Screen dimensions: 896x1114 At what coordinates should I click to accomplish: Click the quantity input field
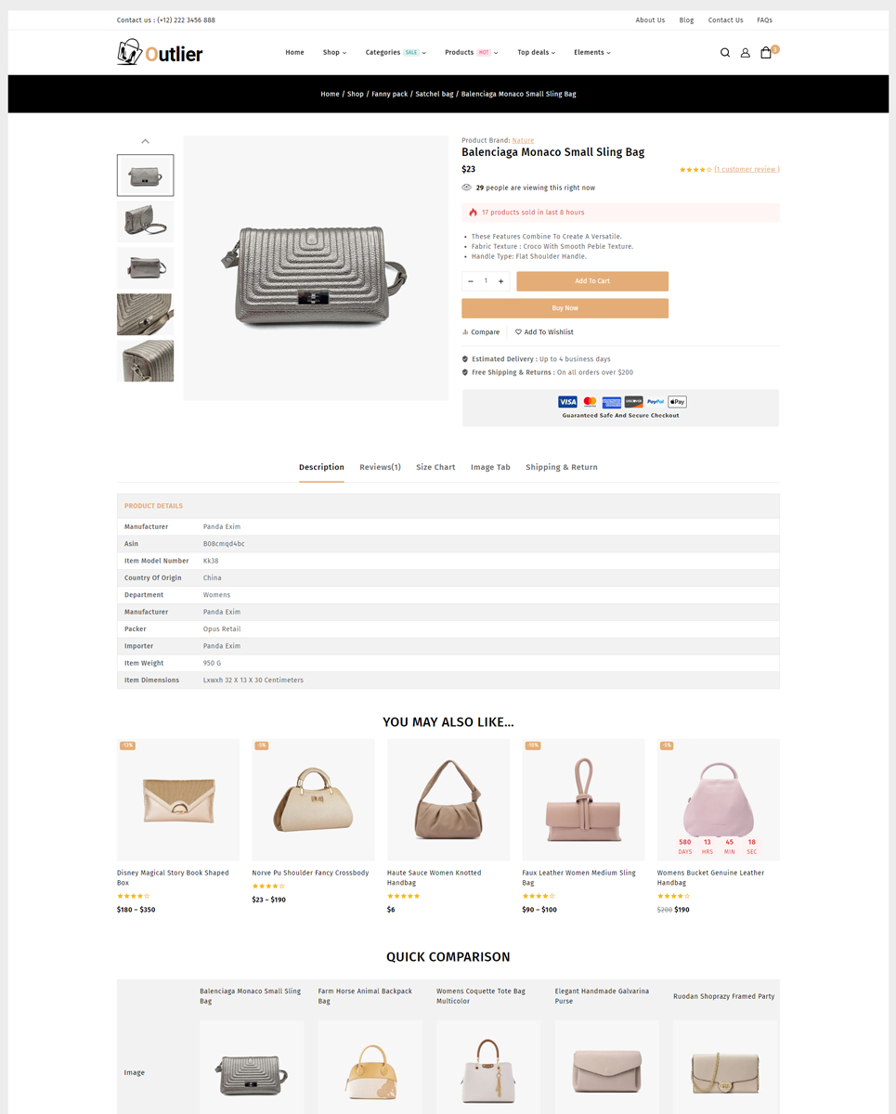[x=486, y=281]
